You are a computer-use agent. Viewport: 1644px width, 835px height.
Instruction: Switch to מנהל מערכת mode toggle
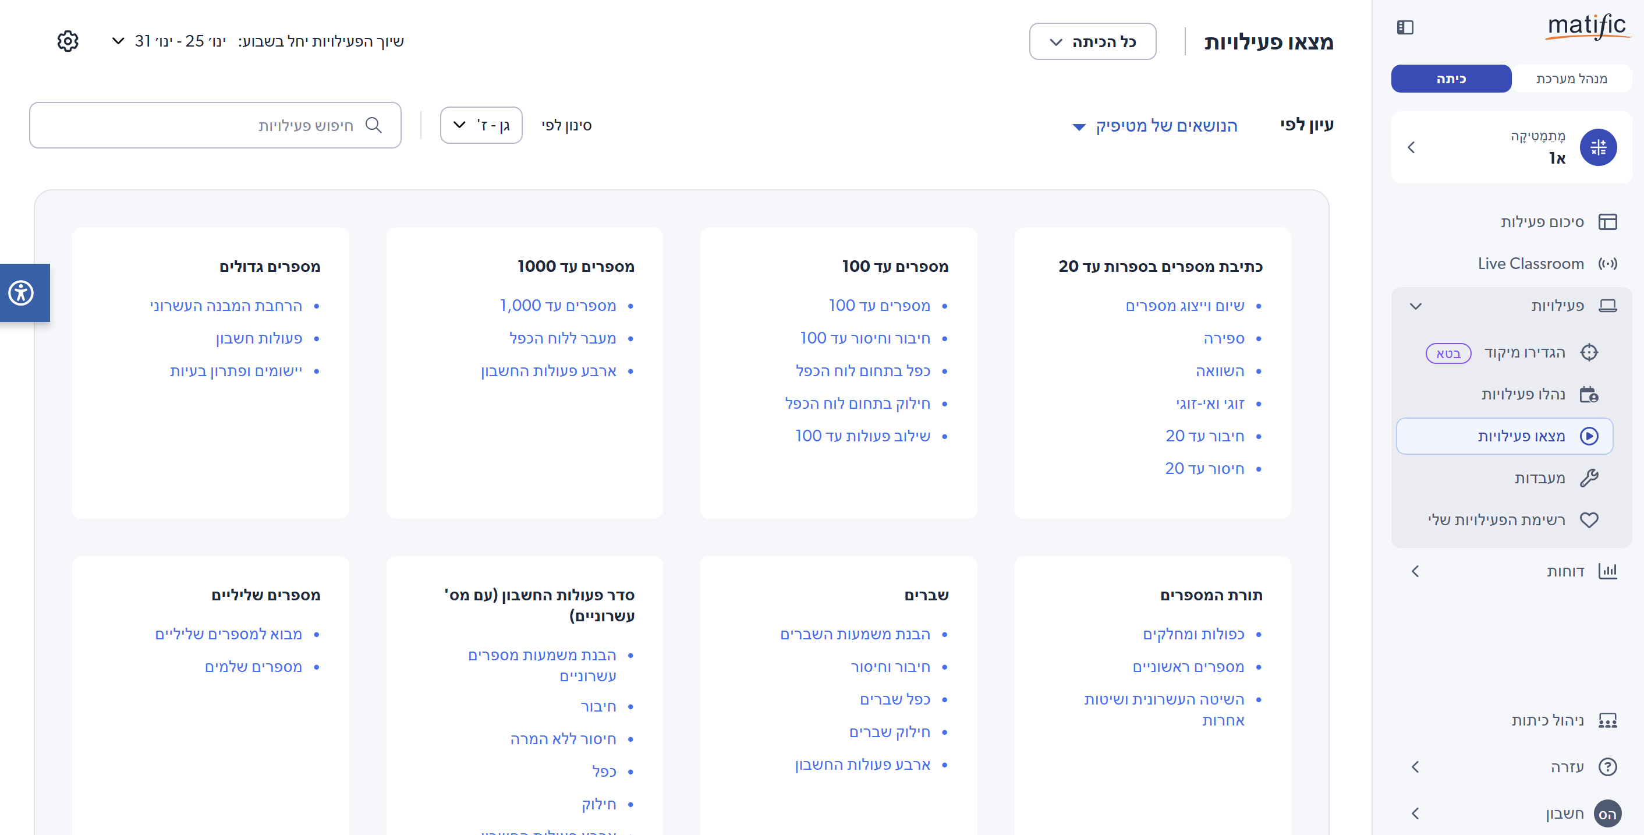pos(1571,79)
